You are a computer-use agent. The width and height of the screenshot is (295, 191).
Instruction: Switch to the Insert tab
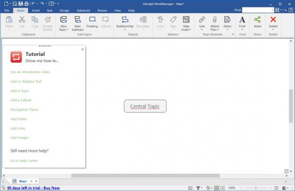point(36,11)
